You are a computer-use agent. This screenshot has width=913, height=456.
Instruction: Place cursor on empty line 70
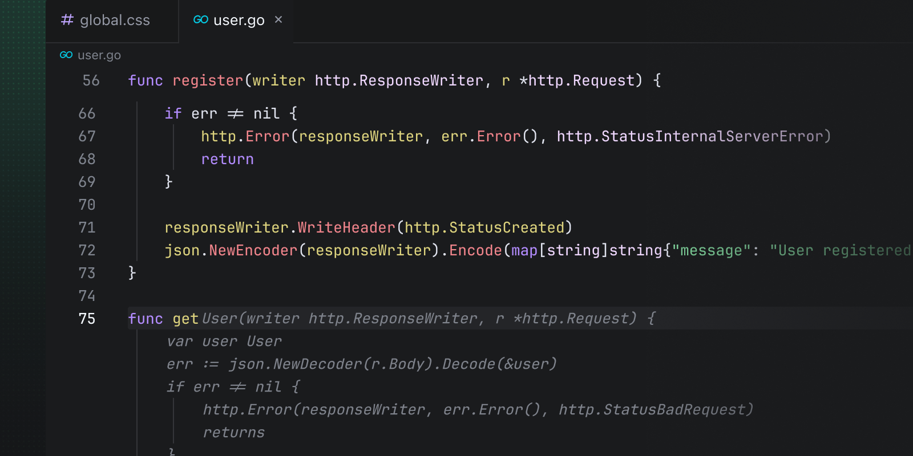click(x=342, y=205)
